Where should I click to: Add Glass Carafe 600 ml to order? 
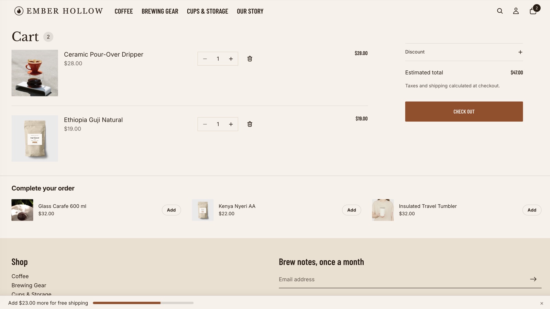[171, 210]
